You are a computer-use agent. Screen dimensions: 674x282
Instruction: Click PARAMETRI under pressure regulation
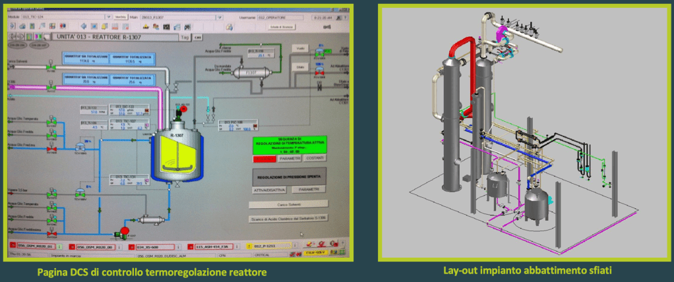pos(309,190)
